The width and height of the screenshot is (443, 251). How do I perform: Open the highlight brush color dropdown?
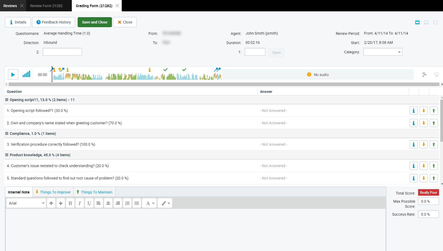click(x=165, y=203)
